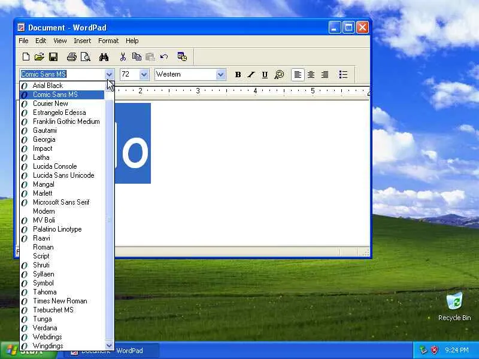Open the Help menu

(x=132, y=41)
